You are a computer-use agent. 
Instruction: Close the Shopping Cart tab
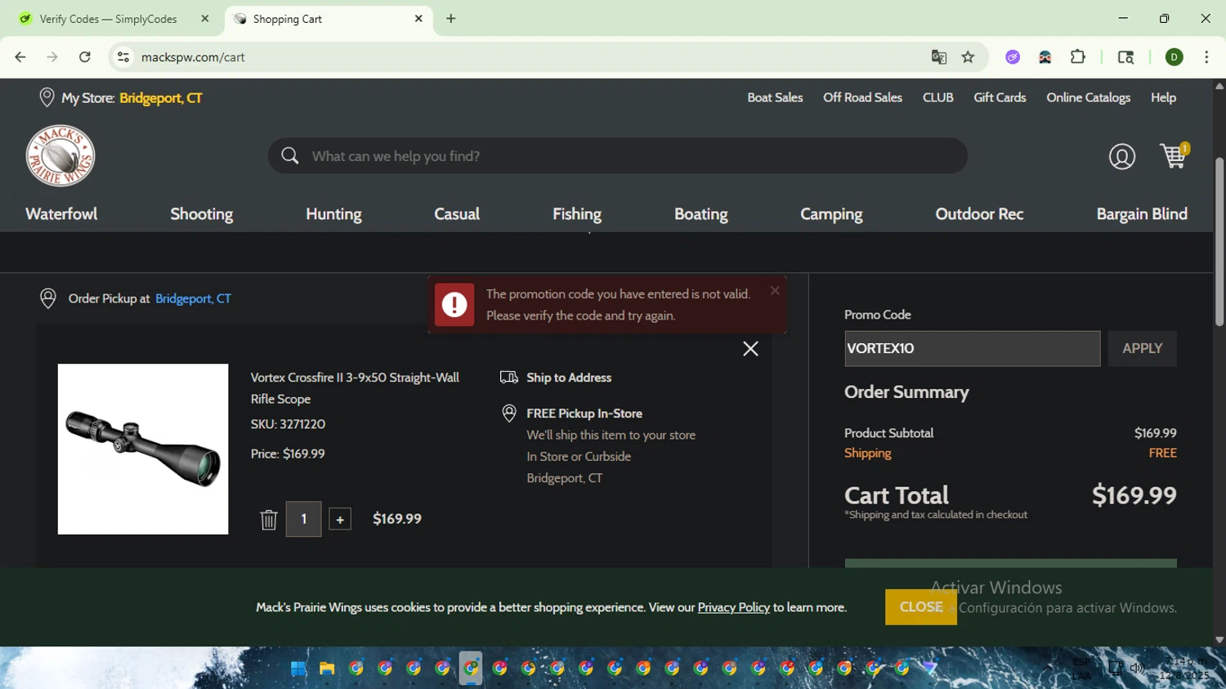418,19
